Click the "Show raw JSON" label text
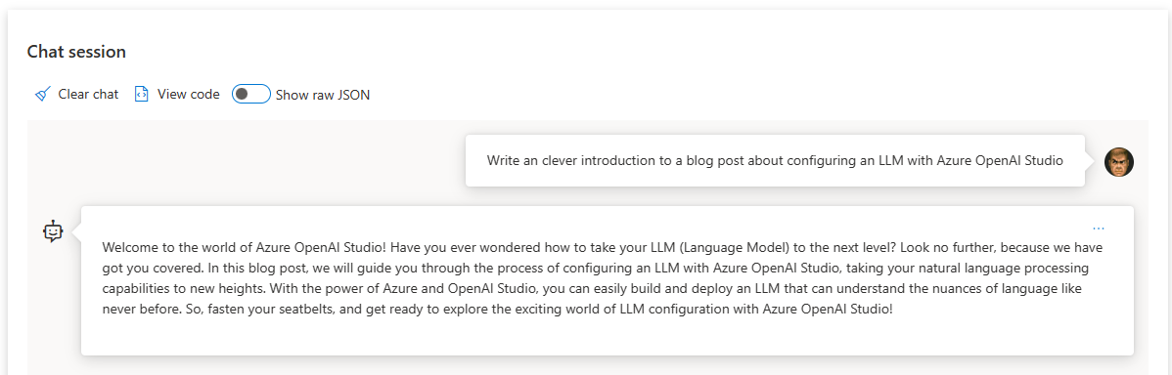 pyautogui.click(x=323, y=95)
